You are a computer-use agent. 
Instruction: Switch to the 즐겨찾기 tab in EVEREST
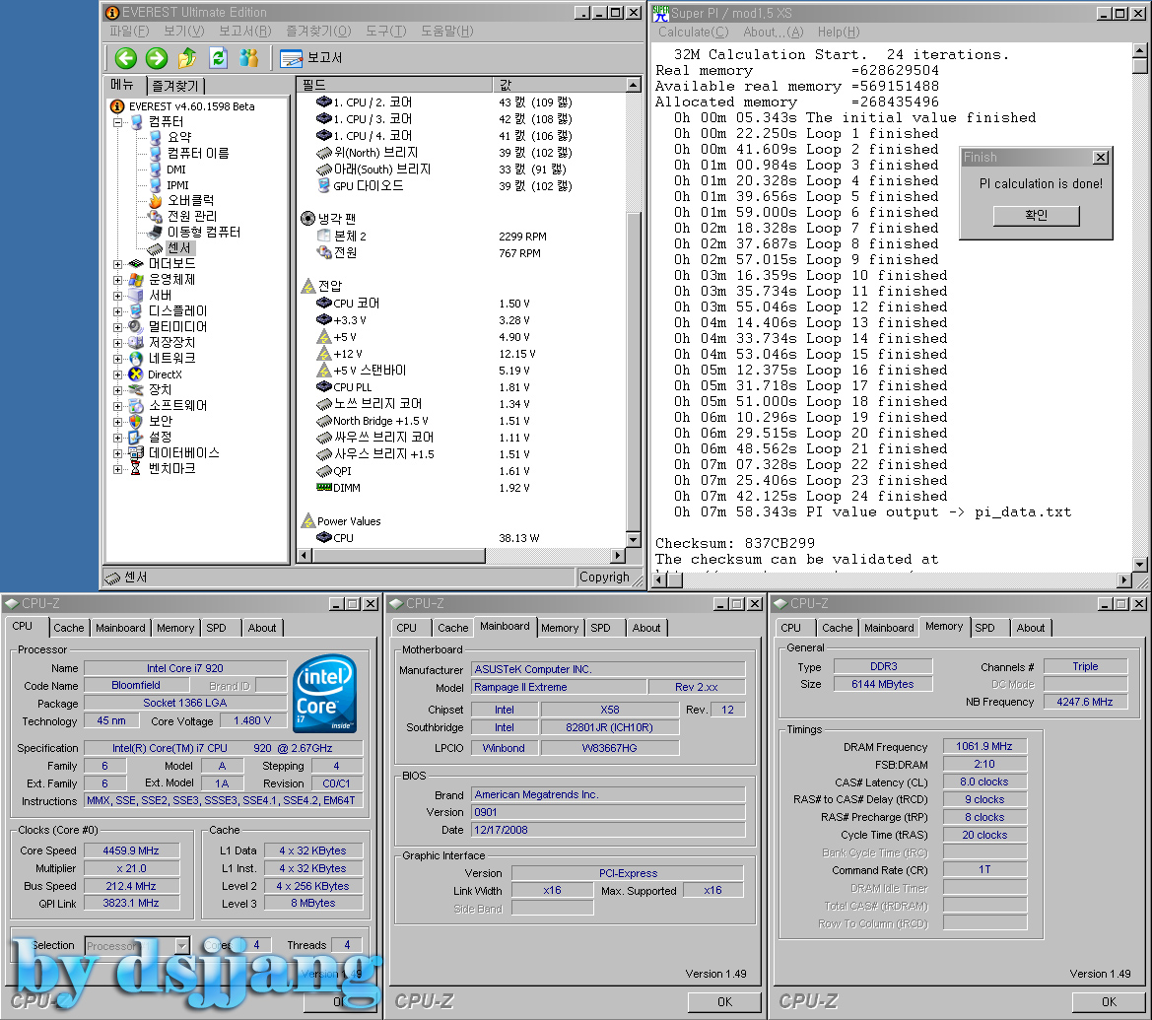[x=174, y=86]
